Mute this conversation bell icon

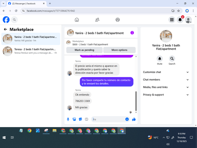tap(160, 59)
